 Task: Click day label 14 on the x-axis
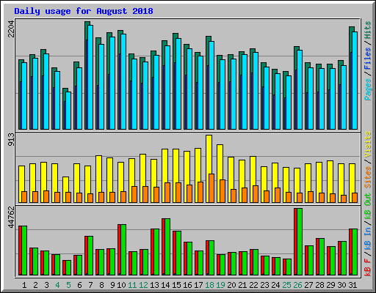pyautogui.click(x=165, y=285)
